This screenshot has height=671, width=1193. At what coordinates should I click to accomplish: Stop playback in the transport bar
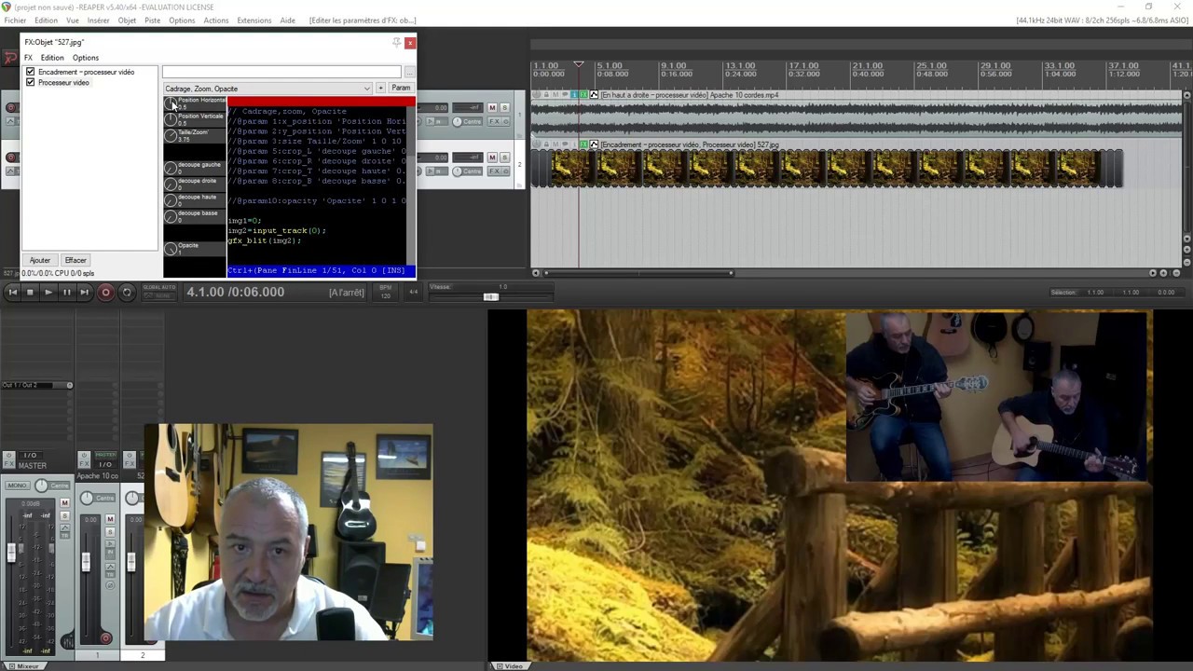pyautogui.click(x=30, y=293)
